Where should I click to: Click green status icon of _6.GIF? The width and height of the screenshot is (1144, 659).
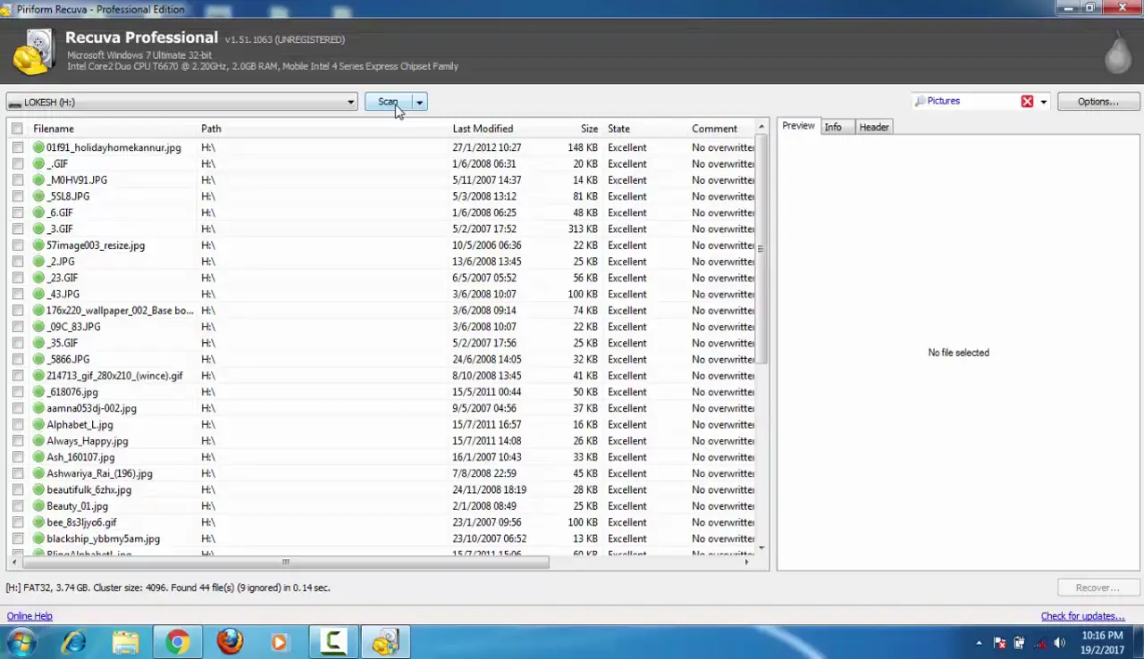[x=38, y=213]
